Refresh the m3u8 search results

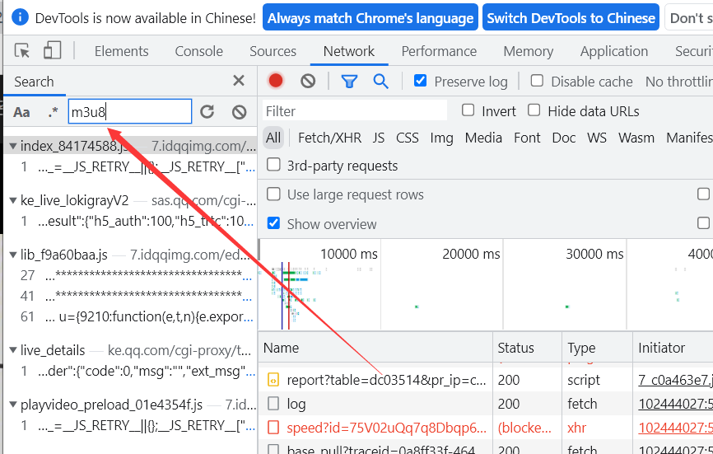(207, 112)
